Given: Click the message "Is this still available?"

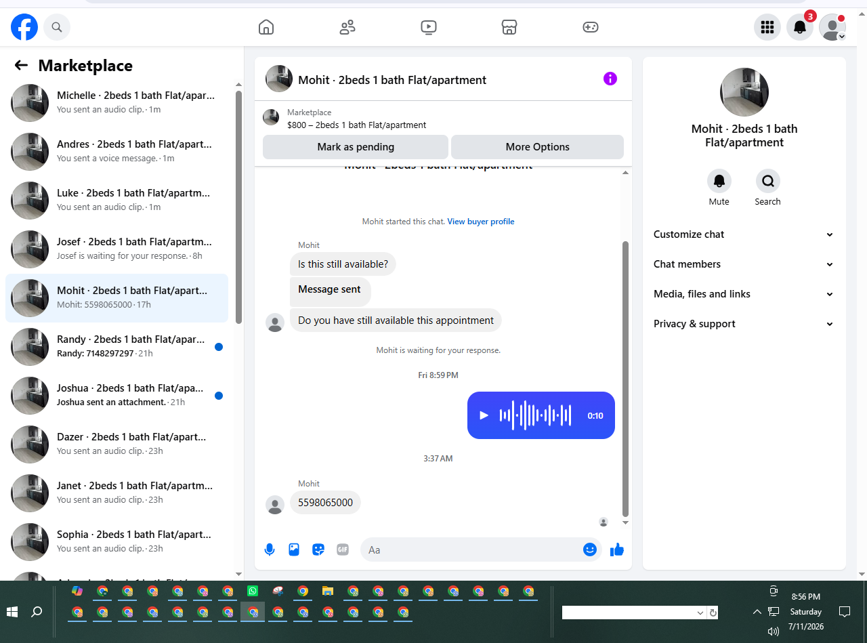Looking at the screenshot, I should (x=343, y=264).
